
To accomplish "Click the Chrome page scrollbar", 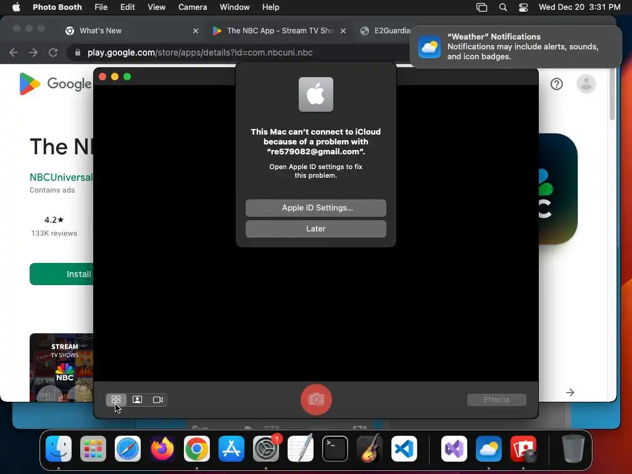I will point(612,94).
